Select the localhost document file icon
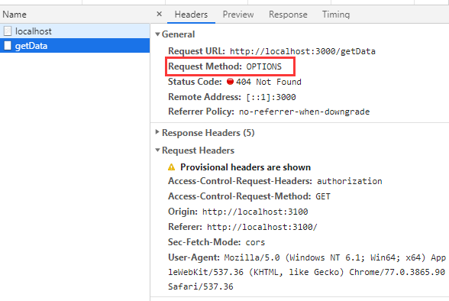This screenshot has height=301, width=449. coord(8,31)
